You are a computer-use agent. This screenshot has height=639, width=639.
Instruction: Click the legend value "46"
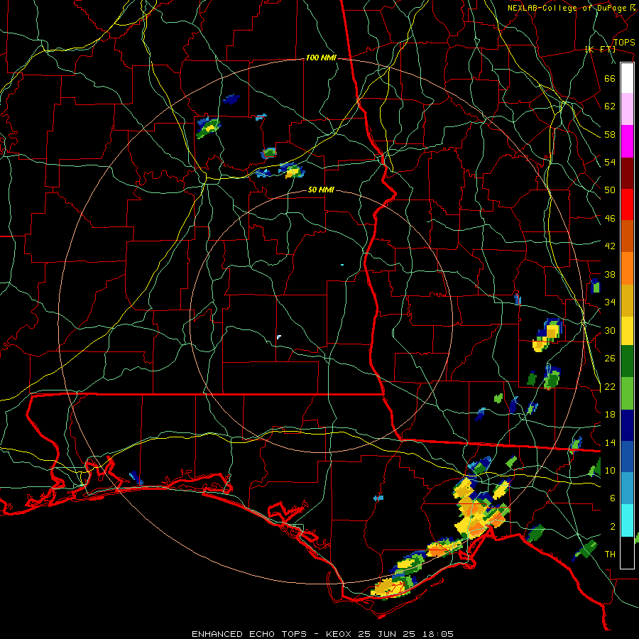(610, 219)
